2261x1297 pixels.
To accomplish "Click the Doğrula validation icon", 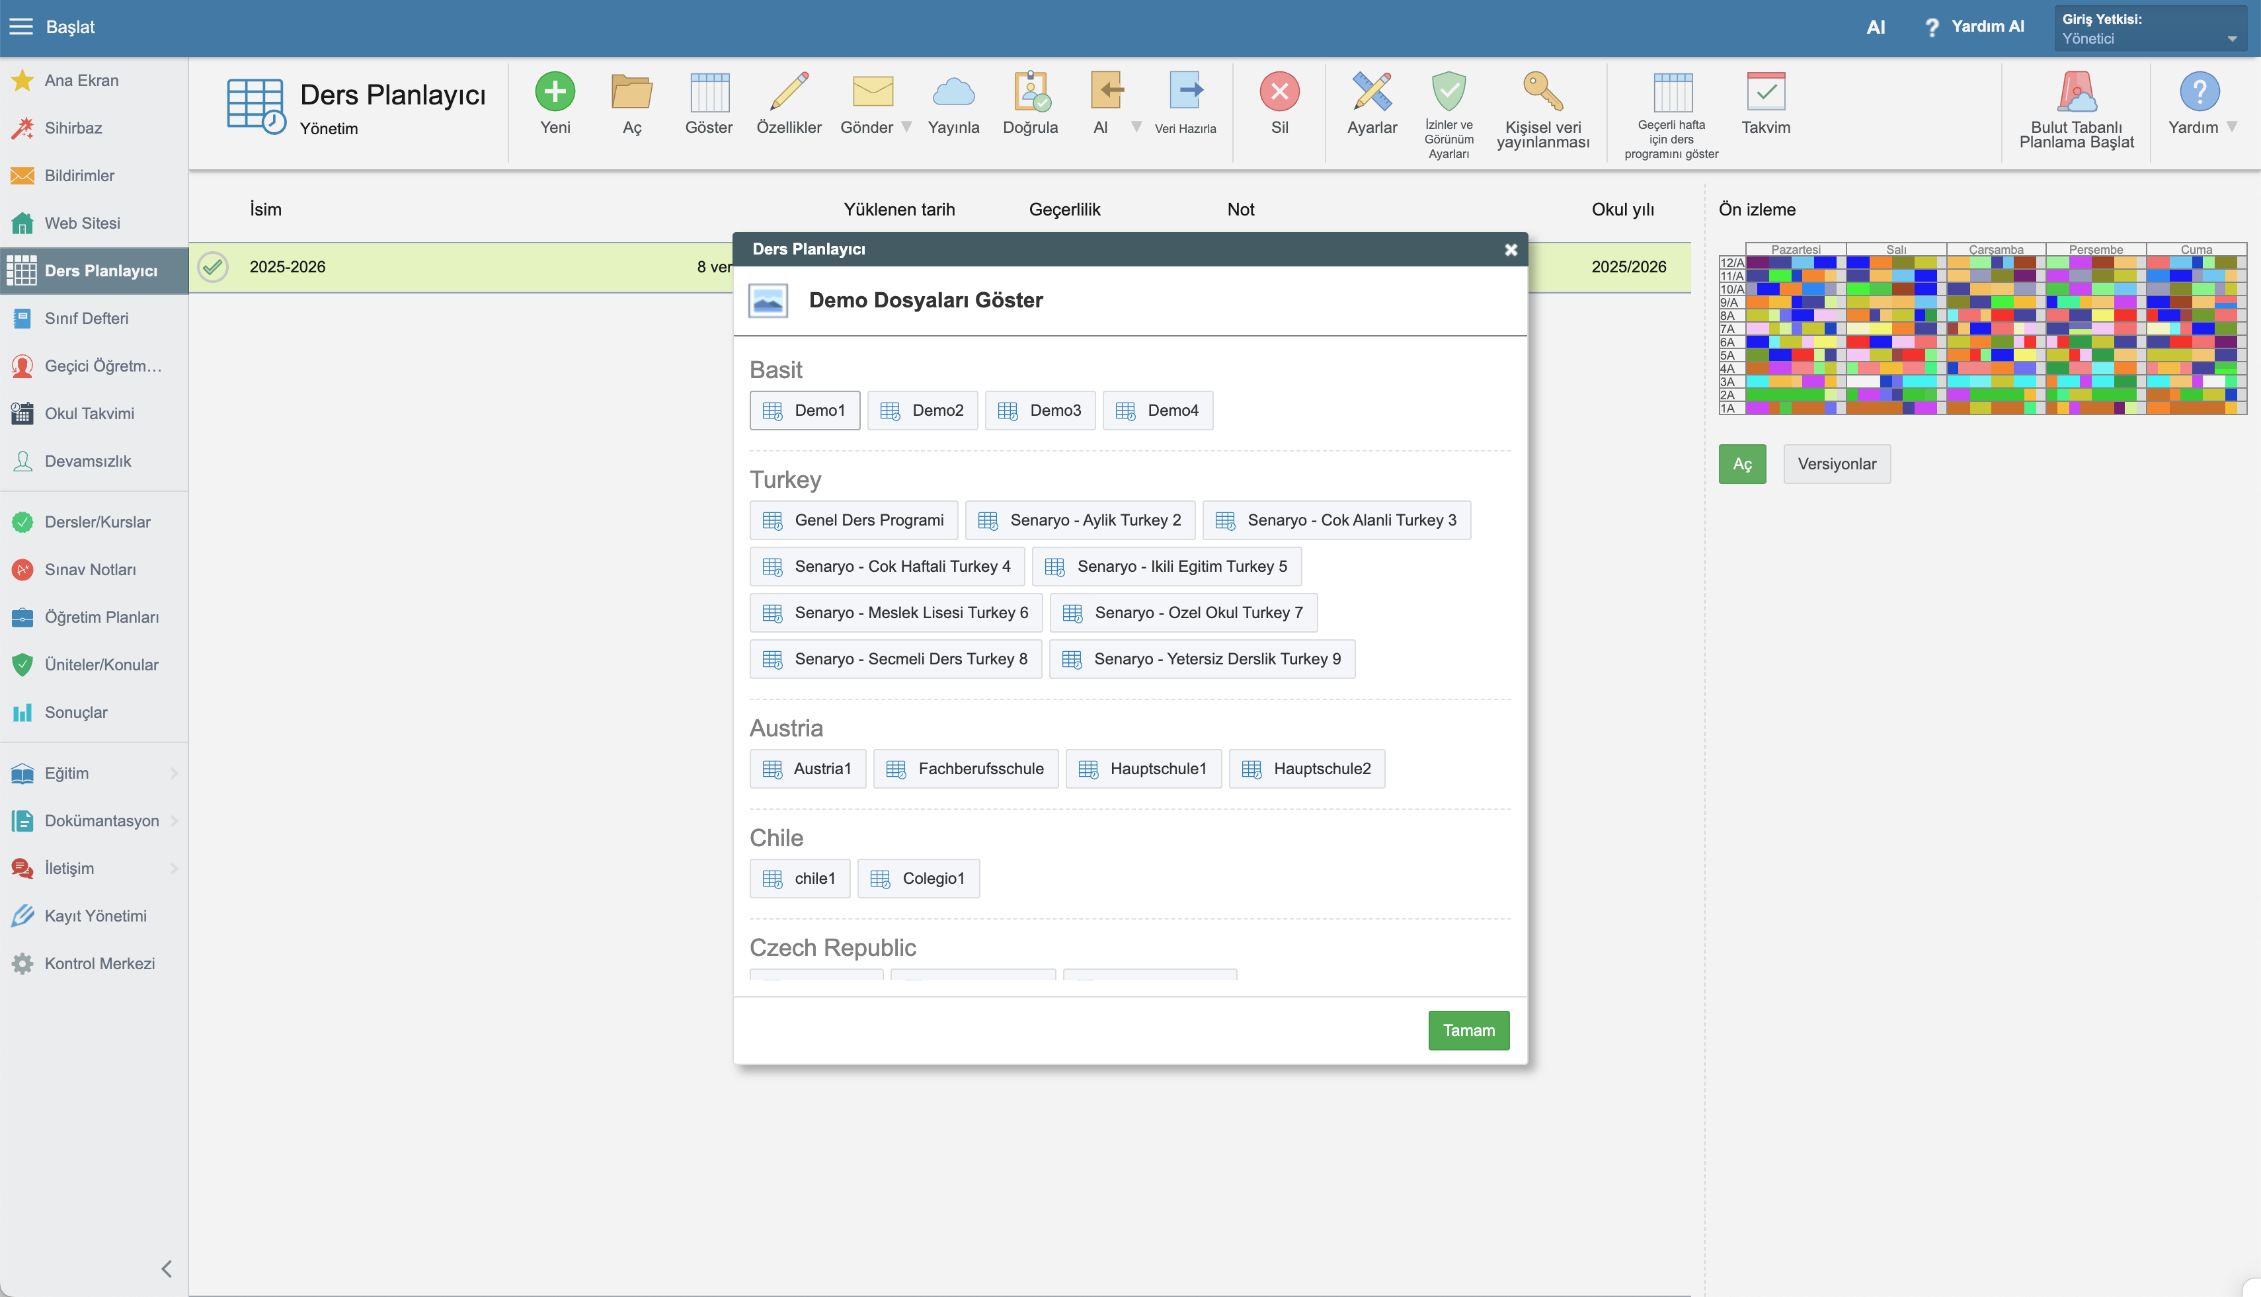I will pos(1031,91).
